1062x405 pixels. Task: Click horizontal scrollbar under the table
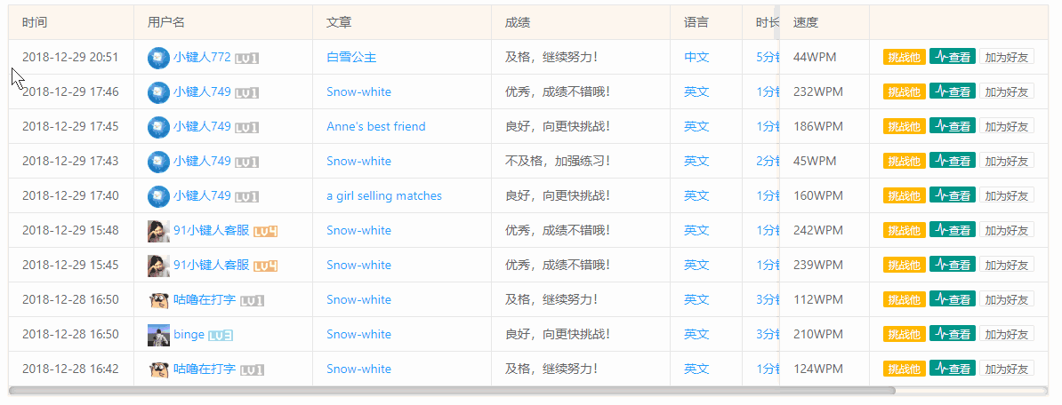[452, 391]
